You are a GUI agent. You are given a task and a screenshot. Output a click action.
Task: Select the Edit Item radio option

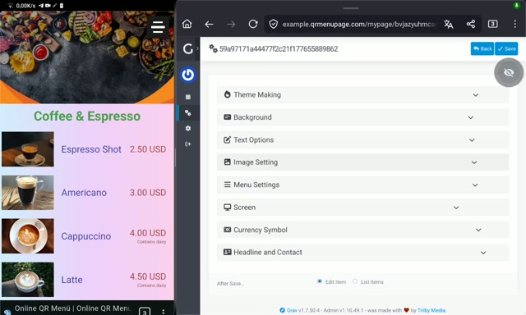(x=320, y=281)
